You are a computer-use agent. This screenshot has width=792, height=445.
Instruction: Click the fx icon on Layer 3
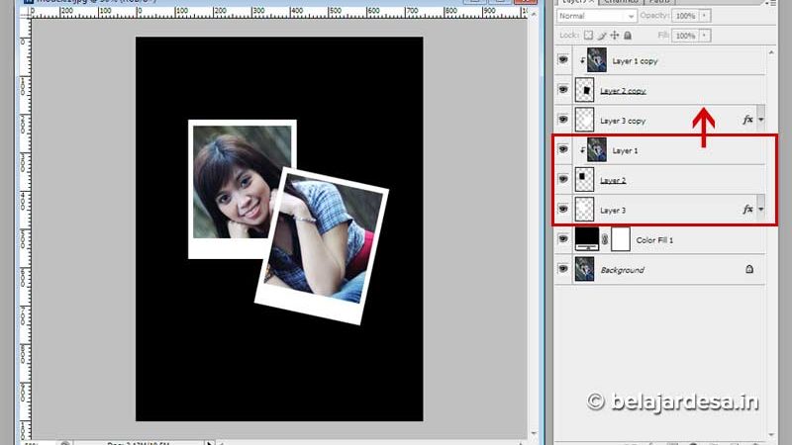[x=747, y=210]
